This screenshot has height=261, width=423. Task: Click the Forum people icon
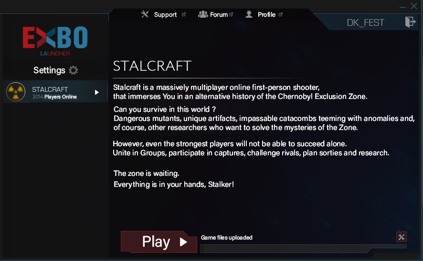203,14
